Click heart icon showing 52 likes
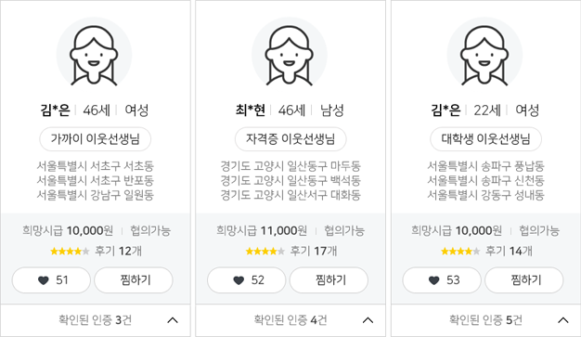Viewport: 581px width, 337px height. (x=239, y=280)
